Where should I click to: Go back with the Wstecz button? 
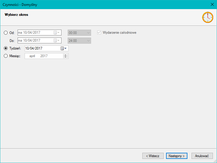153,156
